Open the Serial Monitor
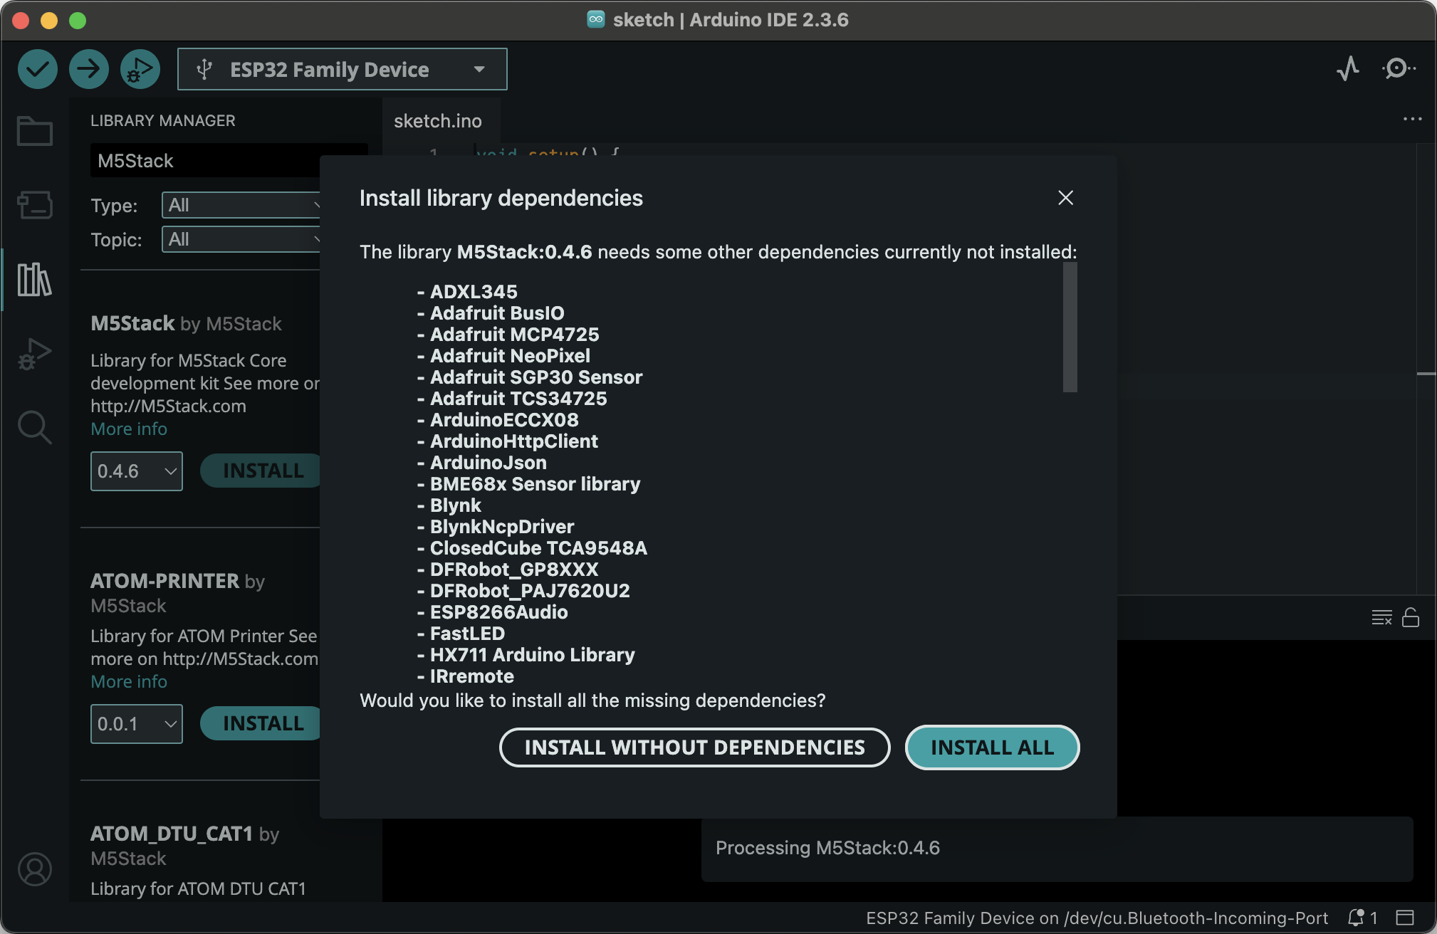 tap(1397, 69)
